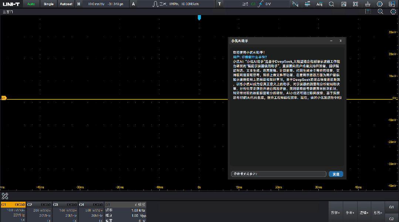This screenshot has width=399, height=222.
Task: Open the FFT spectrum analysis toolbar icon
Action: tap(307, 4)
